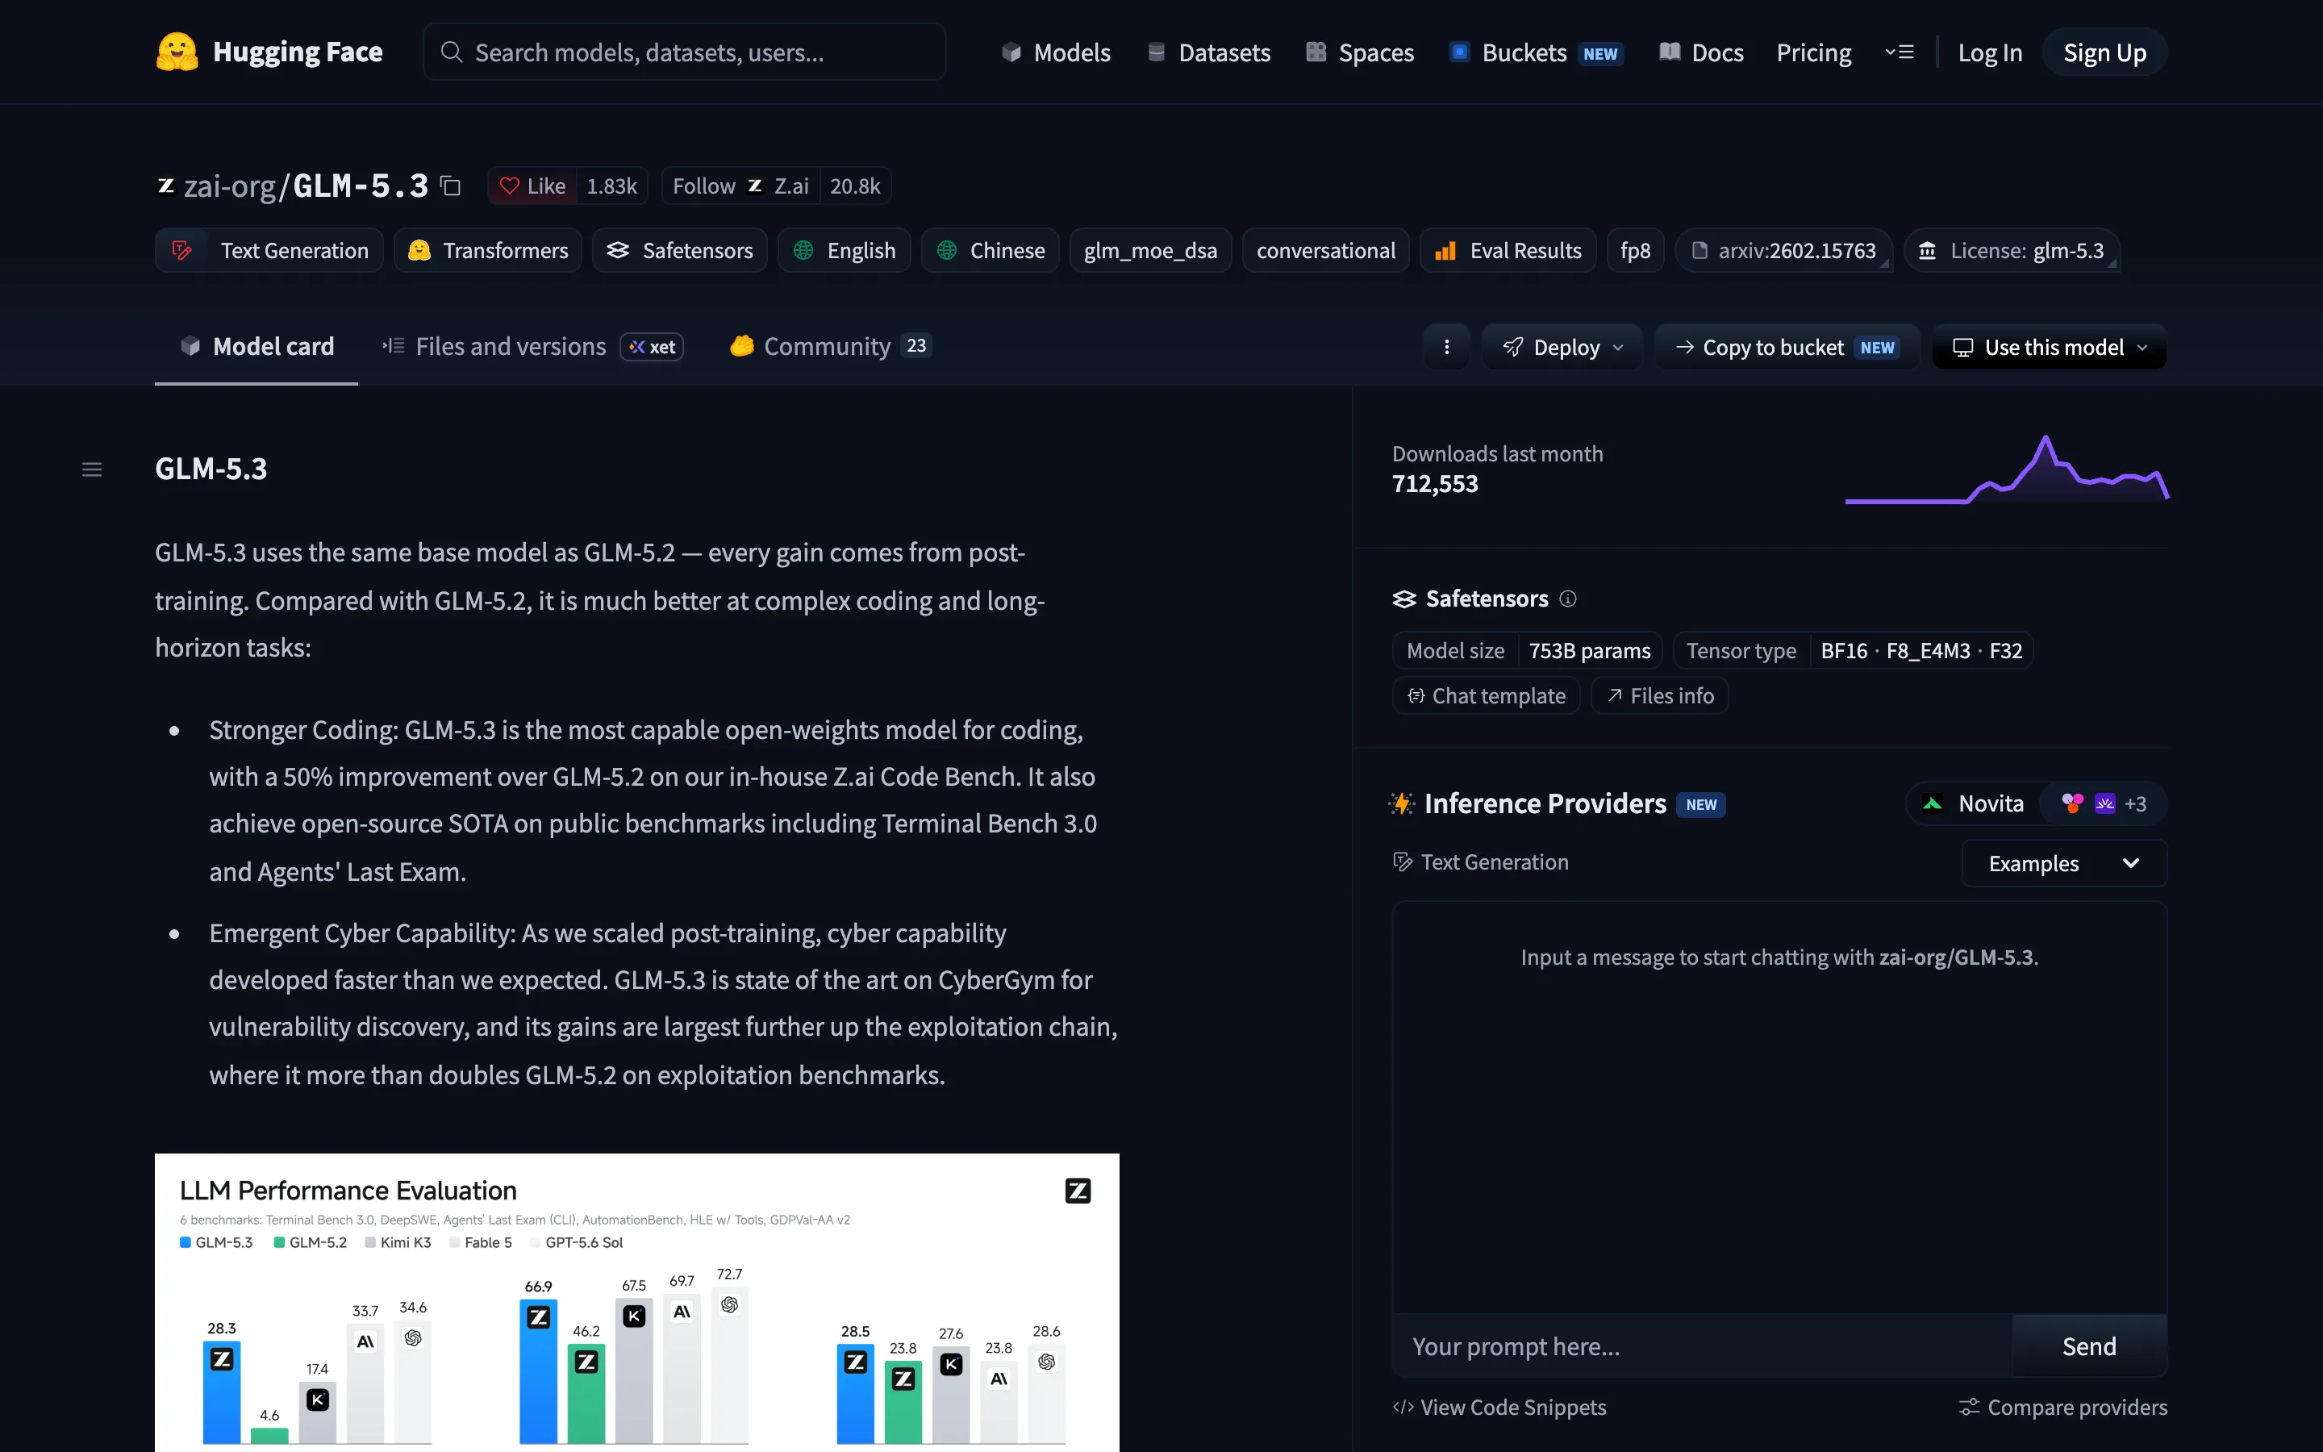
Task: Open the Docs navigation link
Action: point(1701,52)
